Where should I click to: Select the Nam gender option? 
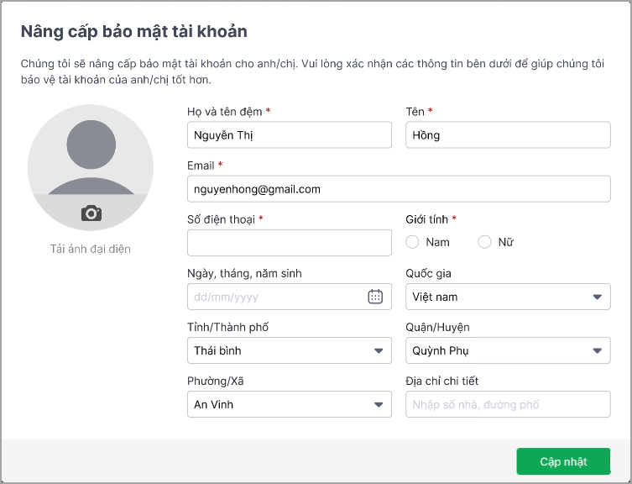click(x=428, y=242)
